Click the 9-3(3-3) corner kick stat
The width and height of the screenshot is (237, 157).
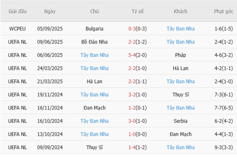coord(224,148)
